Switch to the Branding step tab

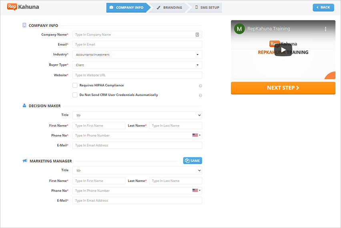click(169, 8)
